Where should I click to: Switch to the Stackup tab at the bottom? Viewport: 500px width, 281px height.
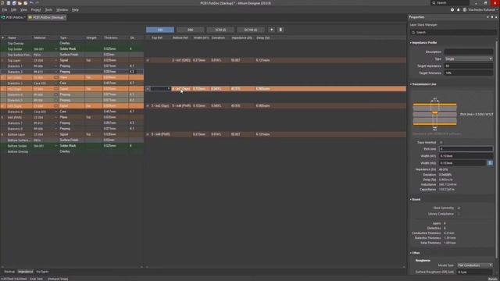tap(9, 272)
